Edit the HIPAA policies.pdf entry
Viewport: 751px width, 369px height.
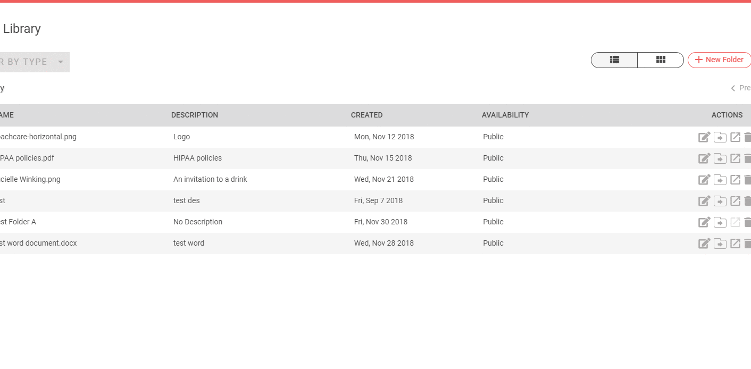pyautogui.click(x=704, y=158)
